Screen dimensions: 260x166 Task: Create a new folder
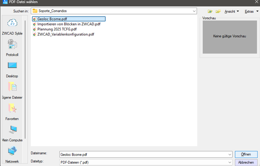coord(218,11)
